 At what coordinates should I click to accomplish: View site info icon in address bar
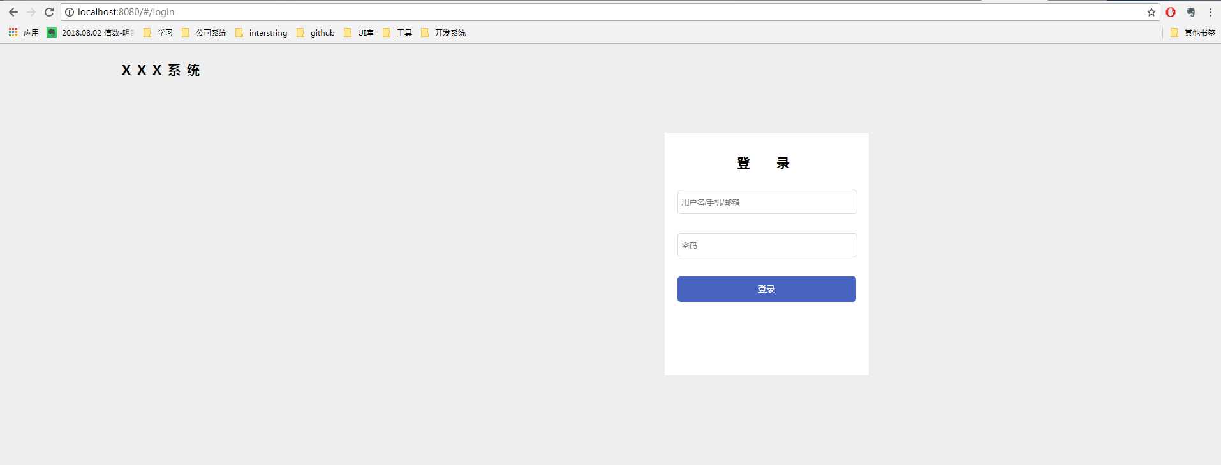[x=70, y=12]
